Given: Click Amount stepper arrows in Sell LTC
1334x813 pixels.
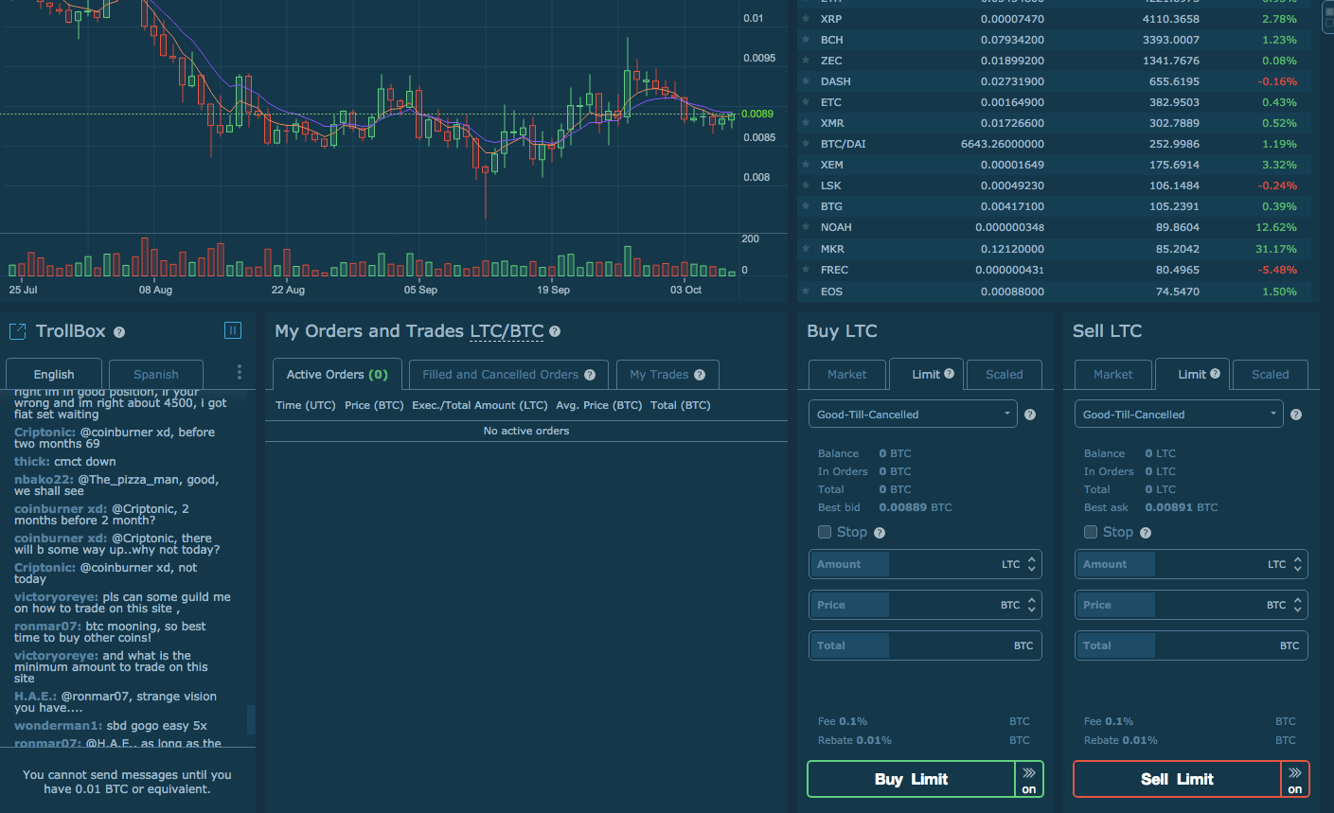Looking at the screenshot, I should (1297, 564).
